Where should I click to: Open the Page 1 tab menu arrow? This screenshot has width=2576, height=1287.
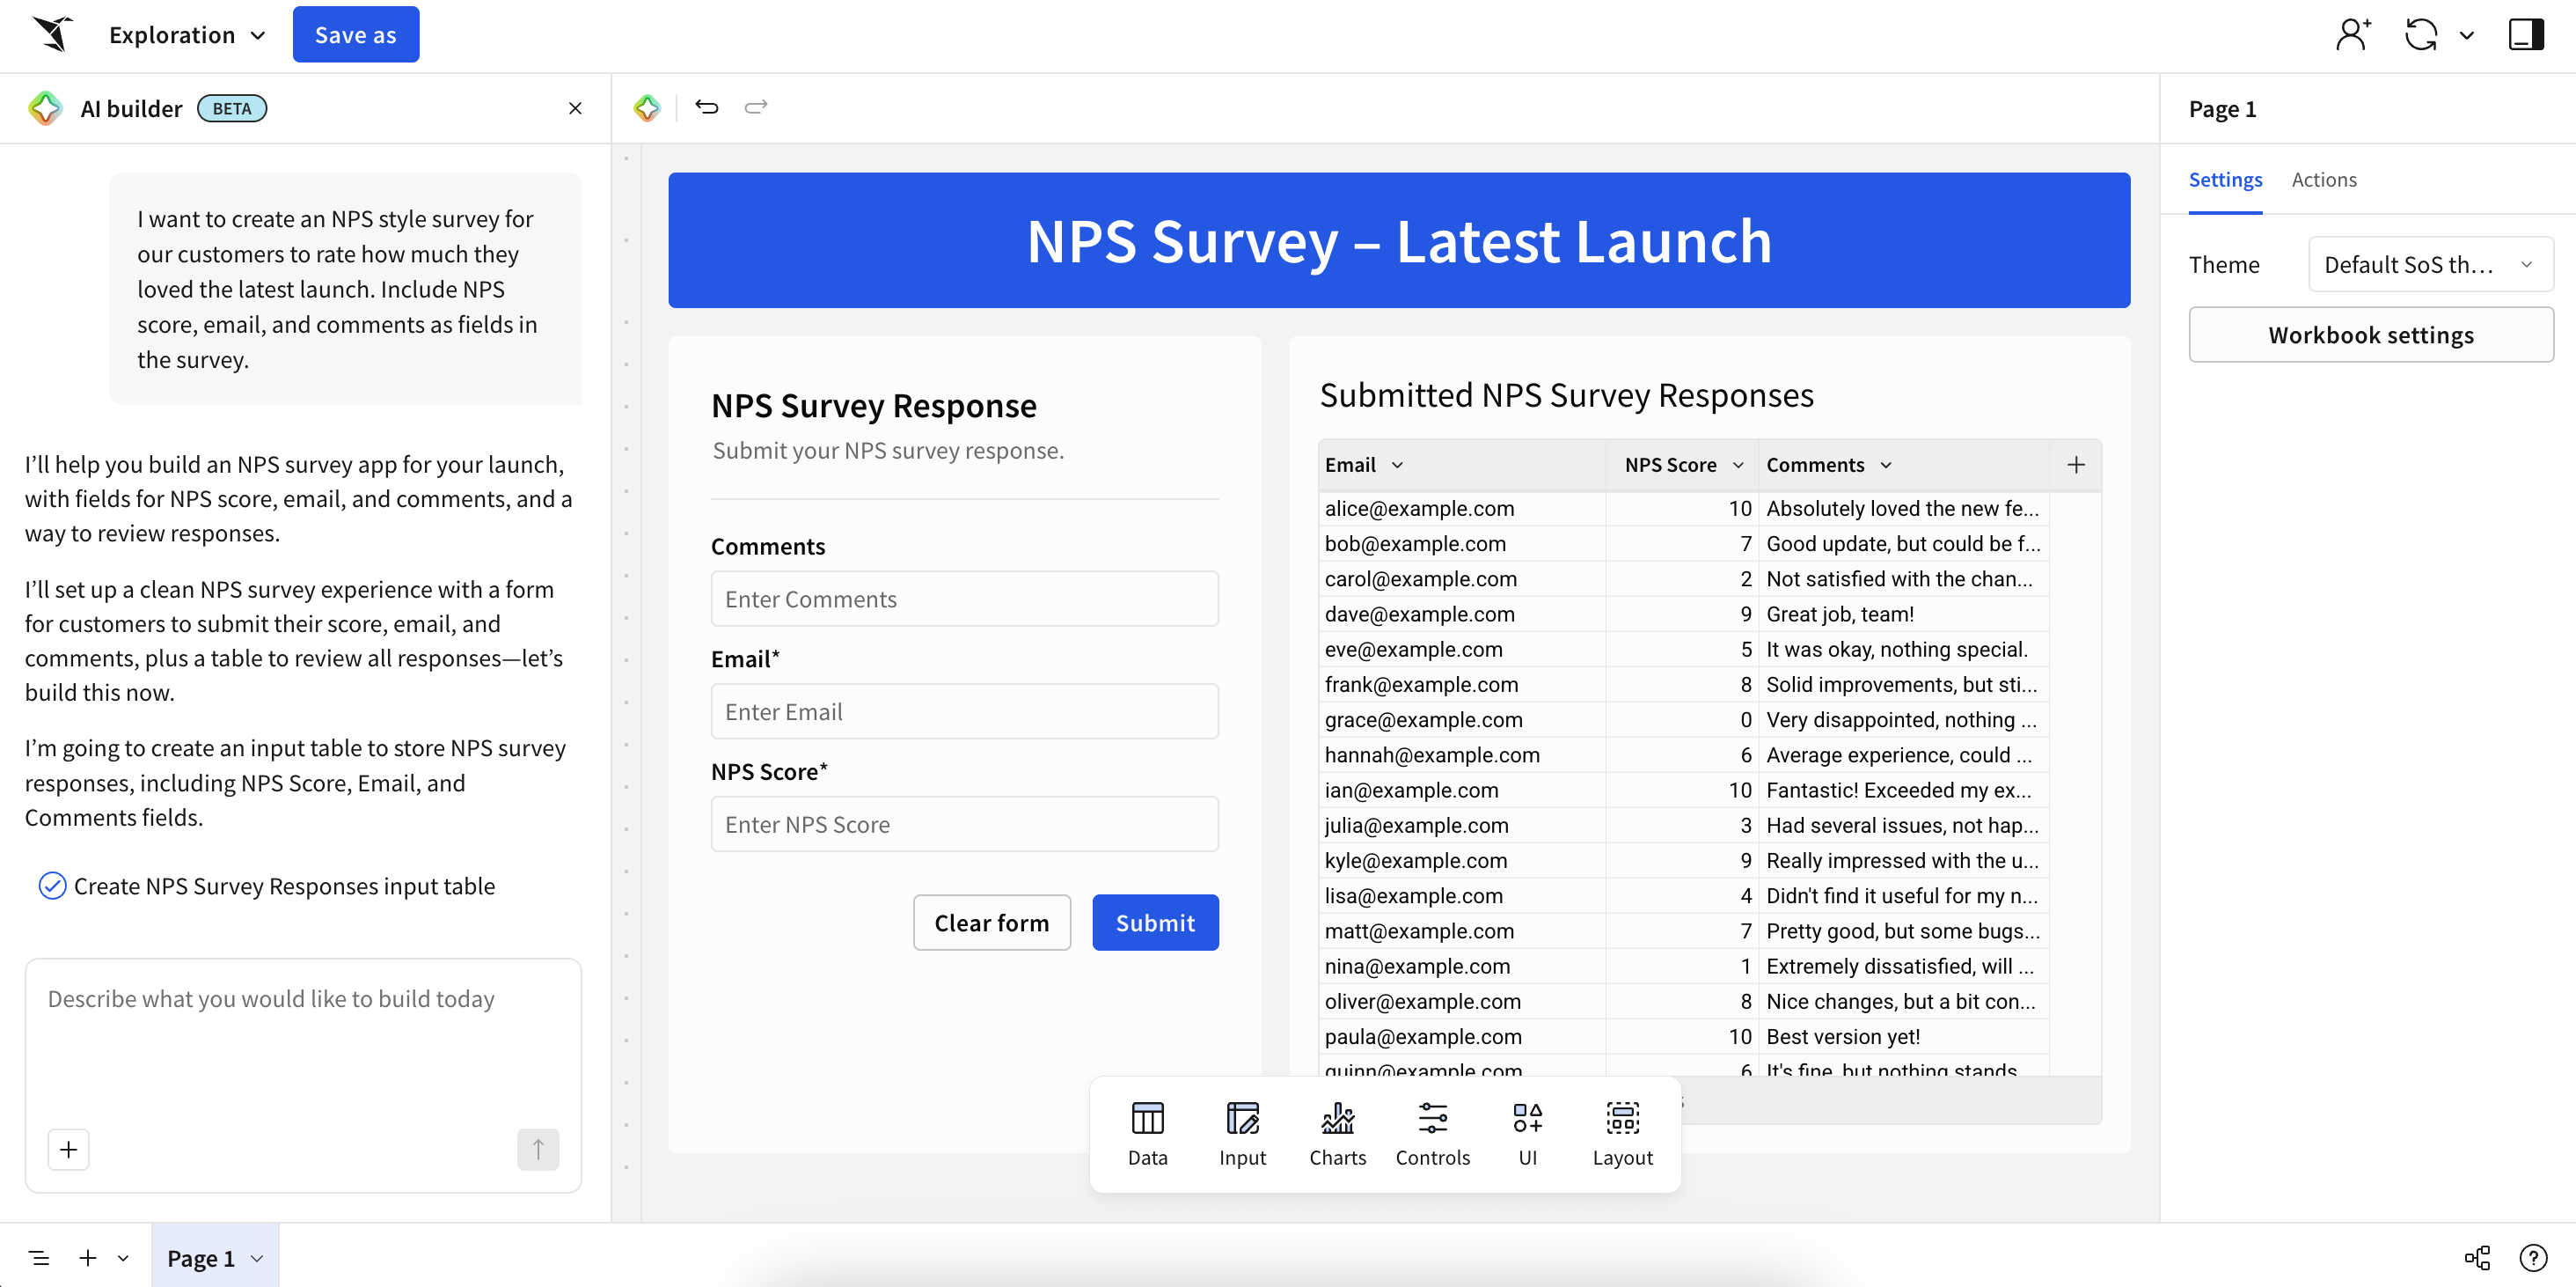click(257, 1258)
